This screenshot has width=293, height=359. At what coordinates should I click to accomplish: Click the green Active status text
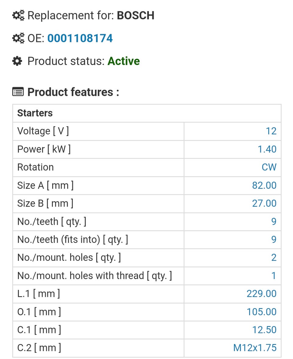[x=124, y=61]
